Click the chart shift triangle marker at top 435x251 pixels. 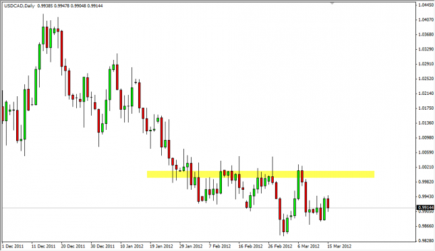click(332, 3)
